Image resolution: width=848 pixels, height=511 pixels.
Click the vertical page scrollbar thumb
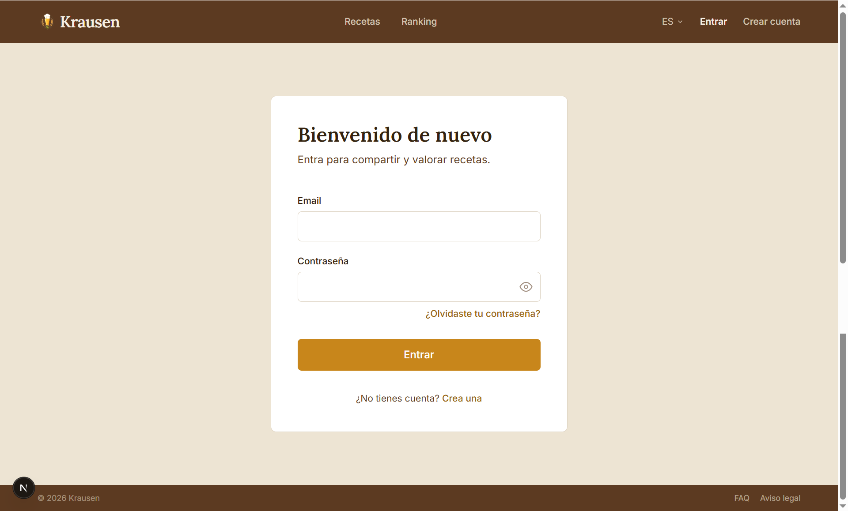click(x=843, y=138)
